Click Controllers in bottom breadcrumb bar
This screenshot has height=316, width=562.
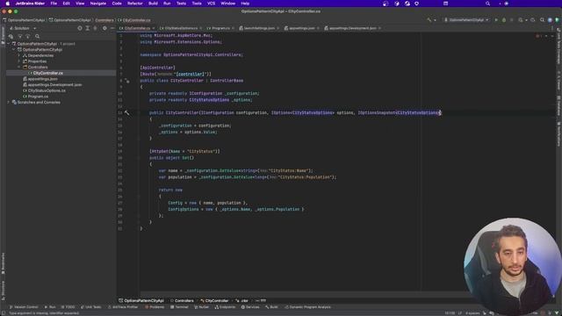tap(184, 300)
